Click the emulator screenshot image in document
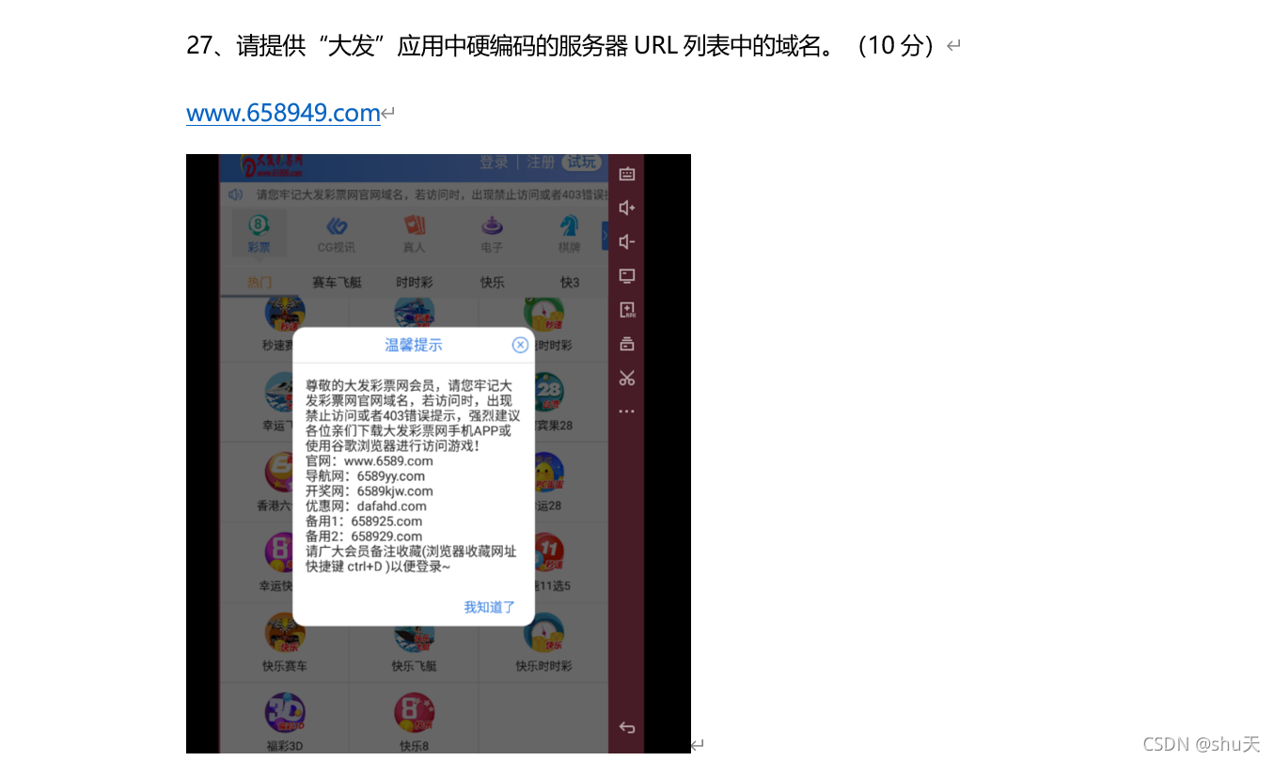Viewport: 1274px width, 761px height. (438, 454)
